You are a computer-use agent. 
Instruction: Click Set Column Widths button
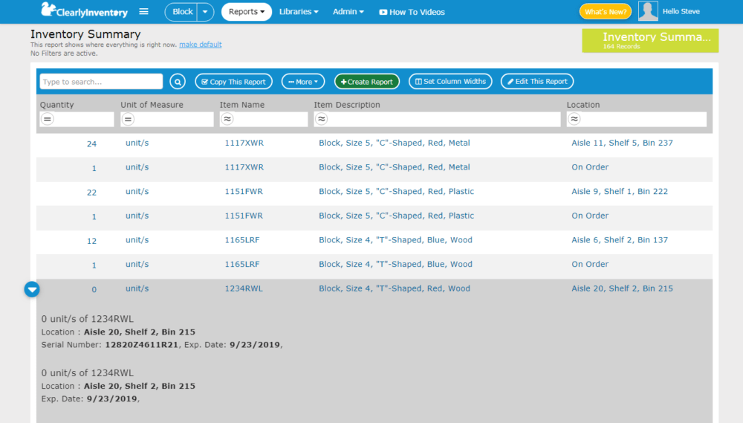point(450,82)
